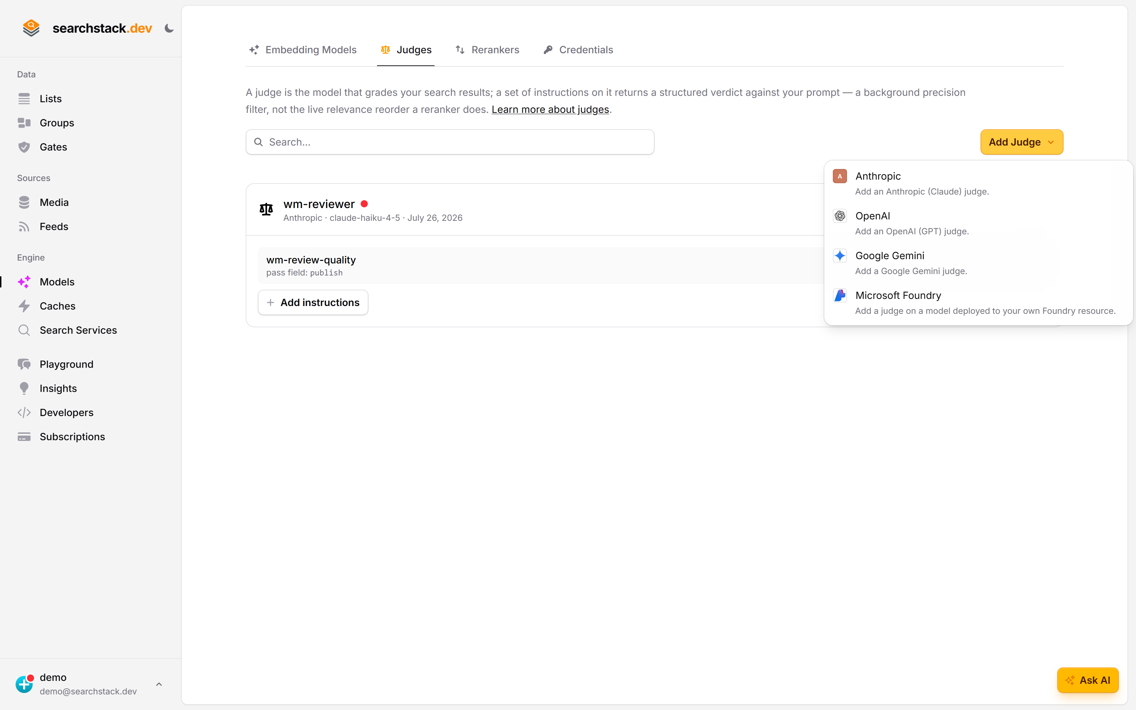Click the Search Services magnifier icon
1136x710 pixels.
tap(24, 330)
